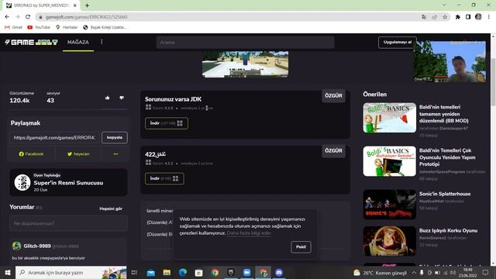This screenshot has width=496, height=279.
Task: Click the 422 package İndir button
Action: coord(164,179)
